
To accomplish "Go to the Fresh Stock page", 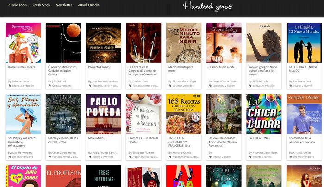I will tap(41, 5).
